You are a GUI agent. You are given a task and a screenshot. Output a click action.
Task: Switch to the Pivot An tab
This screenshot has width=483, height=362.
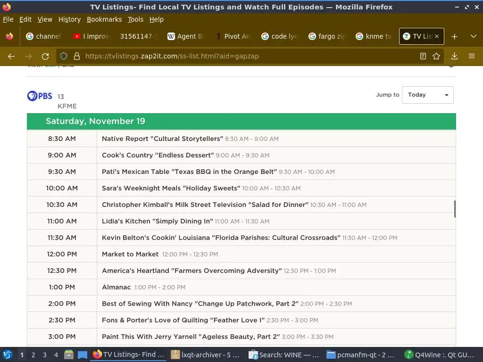(232, 36)
